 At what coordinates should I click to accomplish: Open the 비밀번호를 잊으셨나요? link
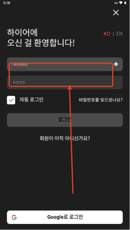[x=101, y=100]
